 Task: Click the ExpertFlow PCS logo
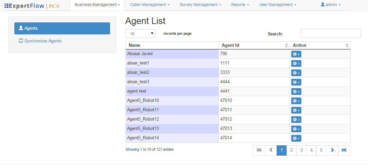(32, 6)
